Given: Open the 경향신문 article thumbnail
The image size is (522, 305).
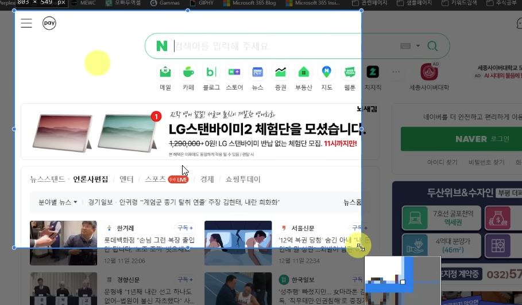Looking at the screenshot, I should (x=63, y=289).
